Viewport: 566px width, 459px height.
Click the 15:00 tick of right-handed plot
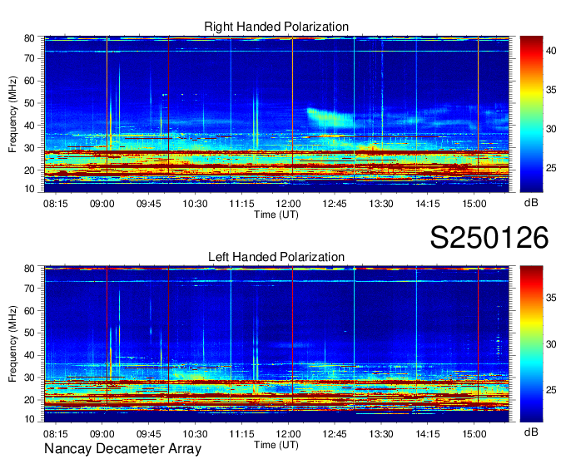point(474,204)
